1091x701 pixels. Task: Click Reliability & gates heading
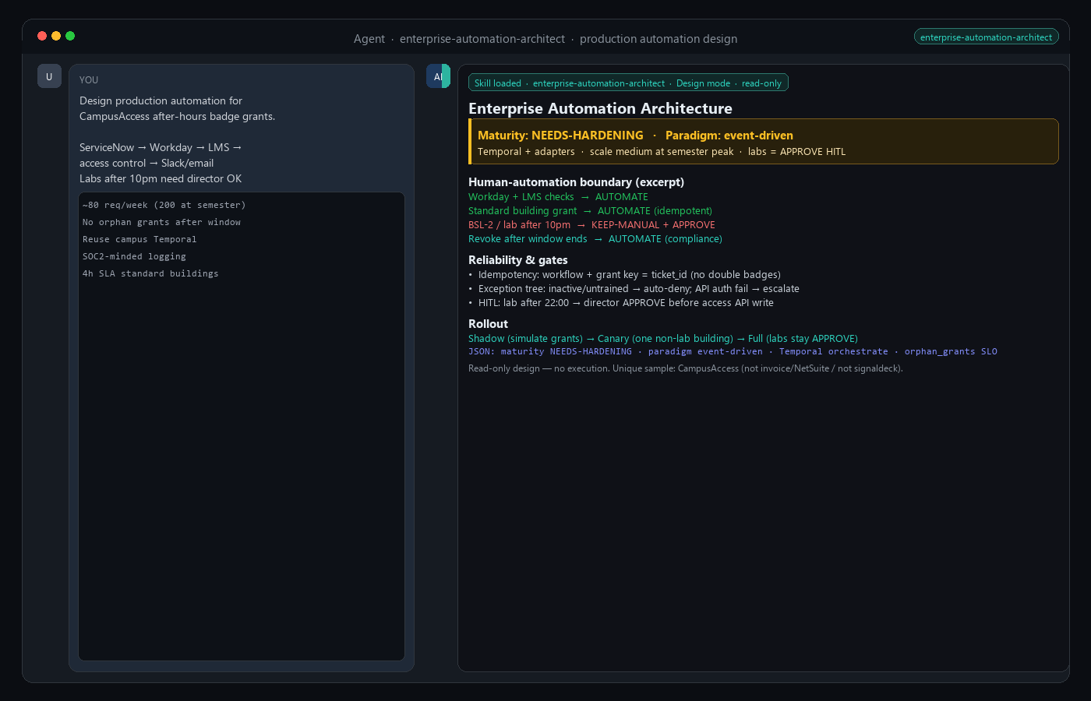click(x=518, y=260)
